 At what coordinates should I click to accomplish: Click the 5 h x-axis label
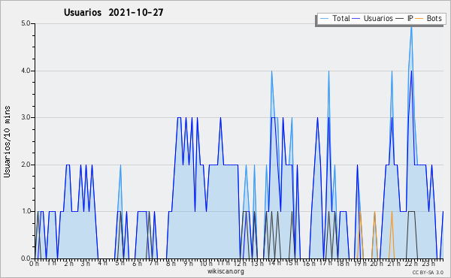[120, 263]
